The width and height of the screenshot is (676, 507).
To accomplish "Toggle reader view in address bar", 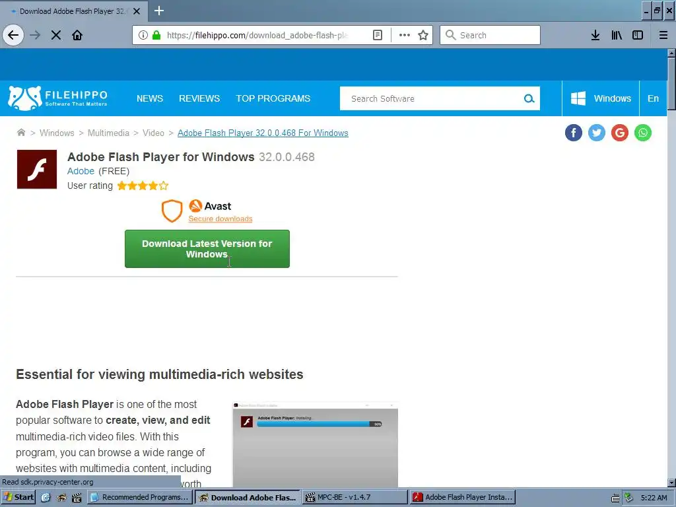I will [x=377, y=35].
